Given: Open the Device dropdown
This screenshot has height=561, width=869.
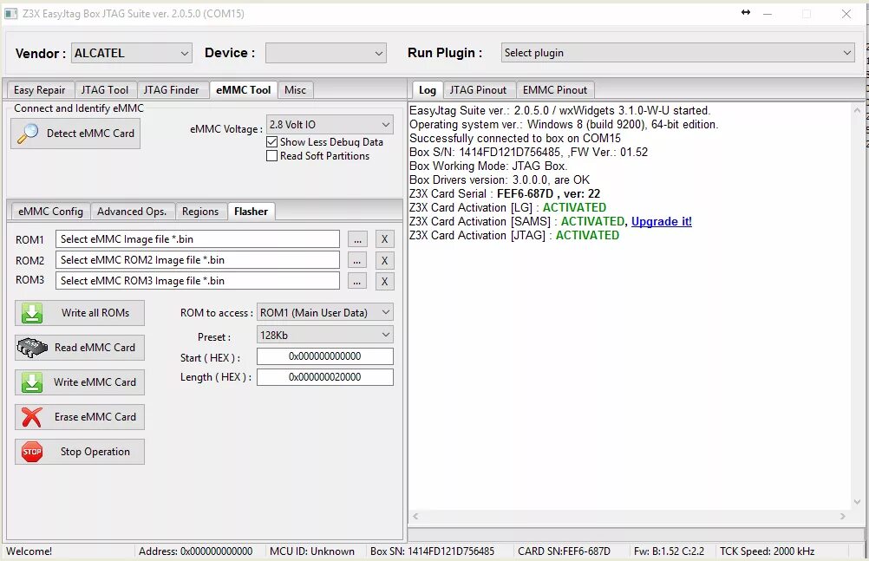Looking at the screenshot, I should (x=326, y=53).
